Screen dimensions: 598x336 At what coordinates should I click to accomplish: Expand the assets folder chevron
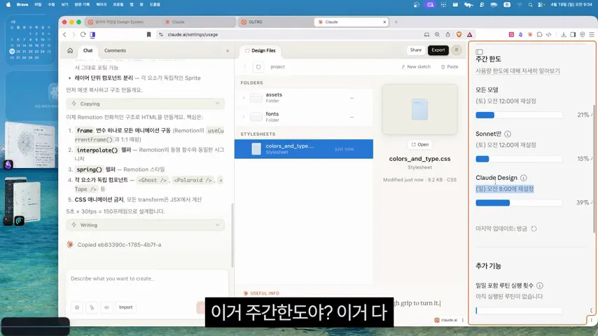tap(244, 97)
